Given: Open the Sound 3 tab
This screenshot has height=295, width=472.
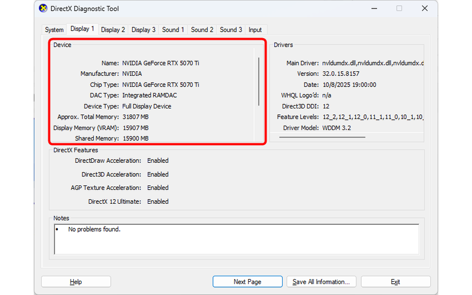Looking at the screenshot, I should coord(231,30).
